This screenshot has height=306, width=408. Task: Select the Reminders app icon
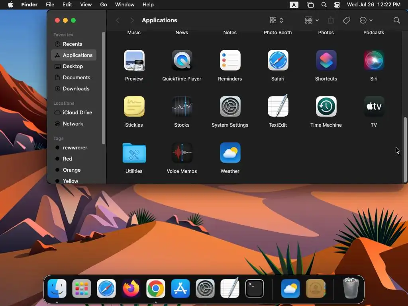230,61
